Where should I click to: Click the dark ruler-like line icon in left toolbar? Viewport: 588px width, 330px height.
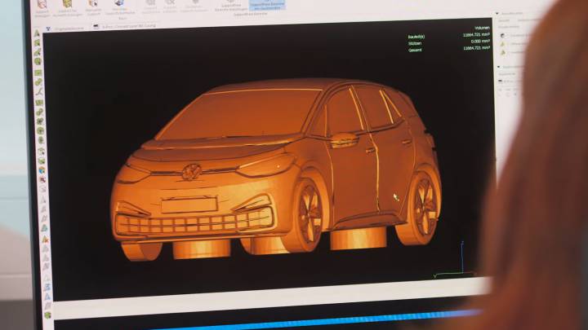[x=39, y=91]
